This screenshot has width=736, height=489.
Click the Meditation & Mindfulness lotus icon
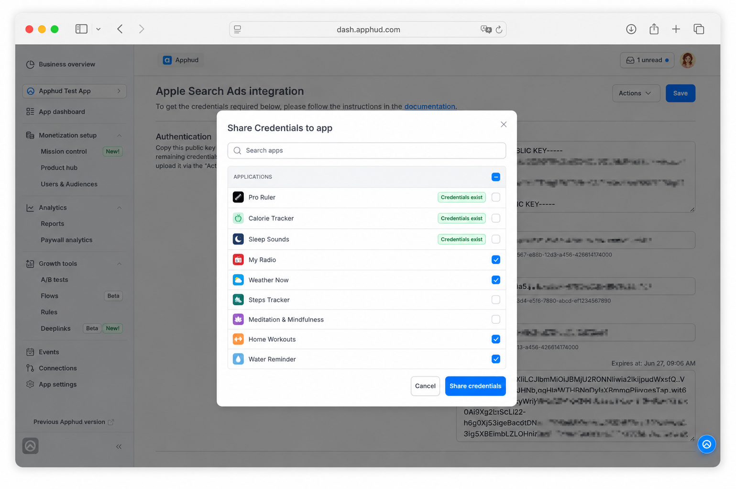(x=238, y=319)
